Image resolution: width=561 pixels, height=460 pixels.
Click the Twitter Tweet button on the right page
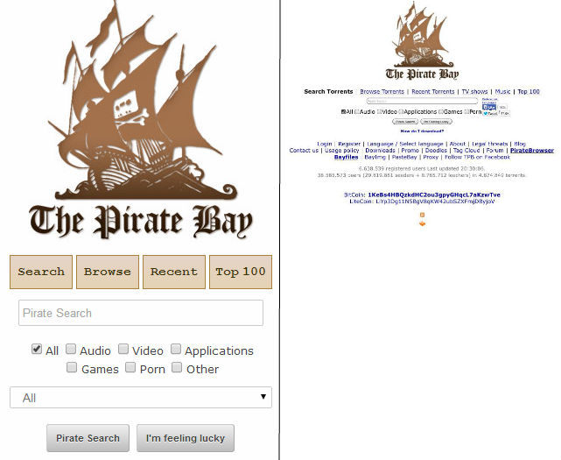[x=490, y=114]
